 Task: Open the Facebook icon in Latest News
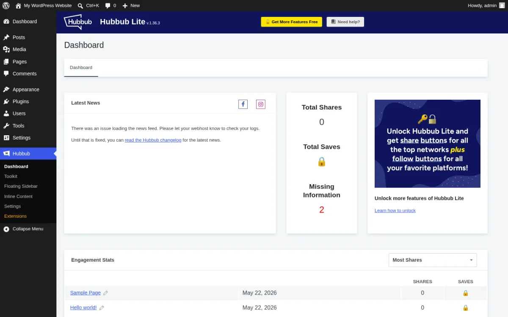tap(243, 104)
